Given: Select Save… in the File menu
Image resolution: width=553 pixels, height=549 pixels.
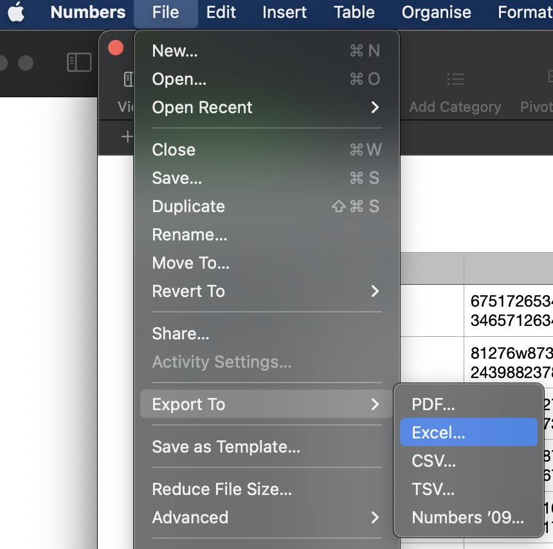Looking at the screenshot, I should tap(267, 178).
